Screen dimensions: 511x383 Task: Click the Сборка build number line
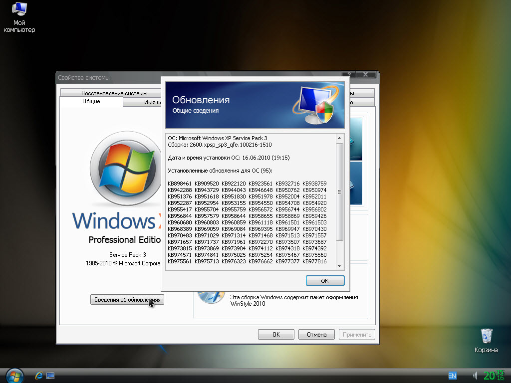220,145
